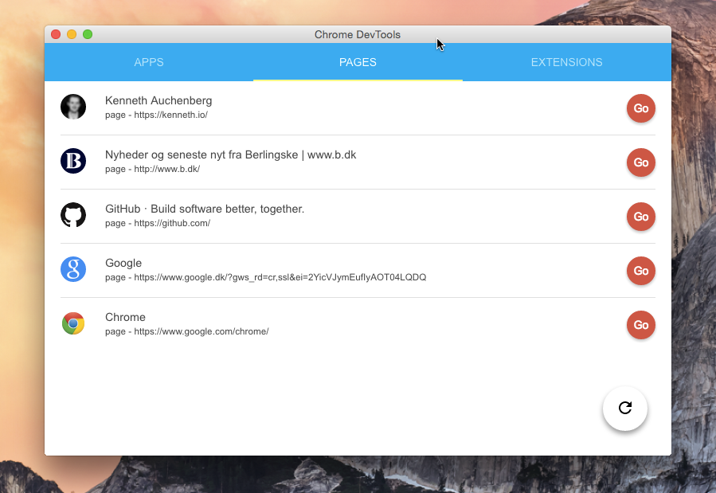The width and height of the screenshot is (716, 493).
Task: Select the Google page title
Action: point(123,264)
